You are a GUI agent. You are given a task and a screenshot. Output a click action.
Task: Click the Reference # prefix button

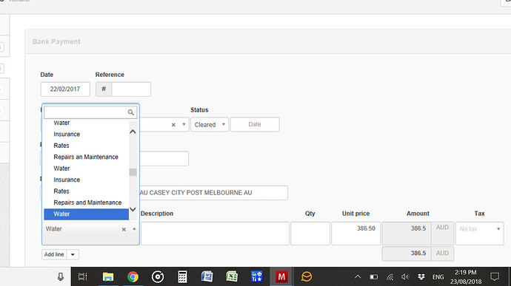pos(104,89)
